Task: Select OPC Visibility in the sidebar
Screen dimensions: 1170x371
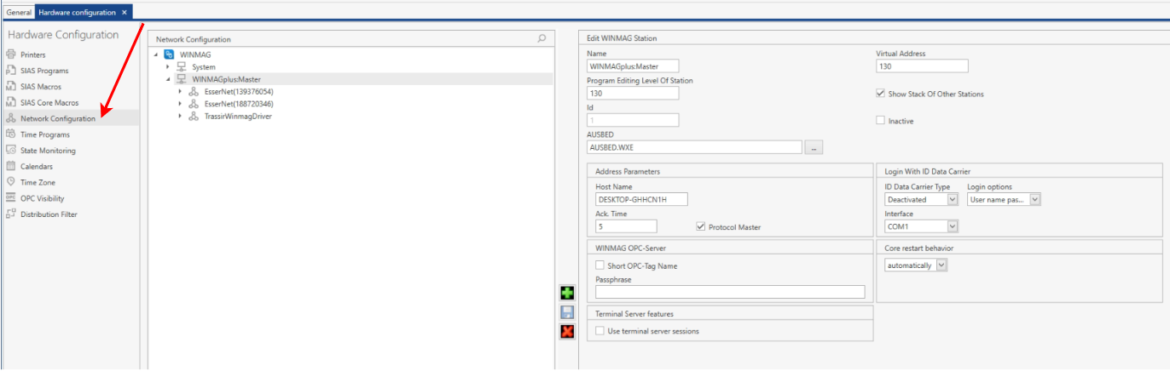Action: [43, 198]
